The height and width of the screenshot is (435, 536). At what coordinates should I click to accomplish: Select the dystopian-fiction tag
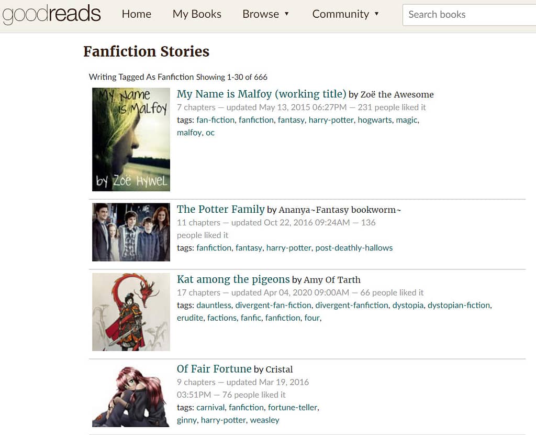(x=459, y=306)
